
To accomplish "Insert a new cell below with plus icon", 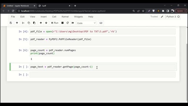I will [17, 23].
